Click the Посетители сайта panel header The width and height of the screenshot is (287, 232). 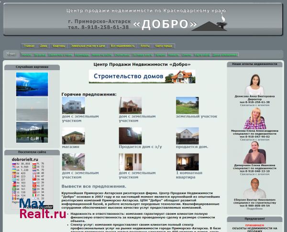click(32, 152)
